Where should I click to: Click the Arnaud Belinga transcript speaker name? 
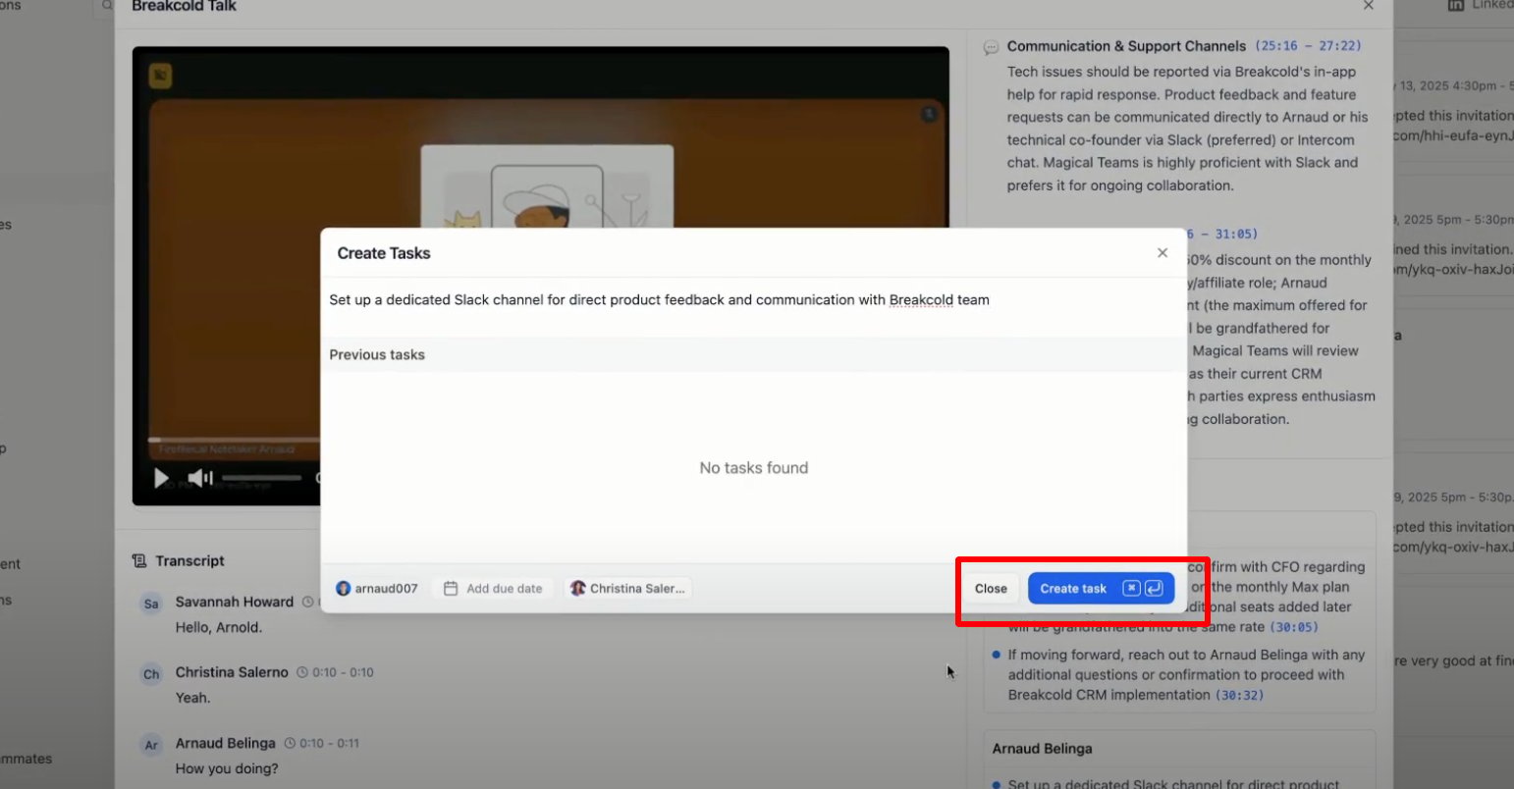(225, 743)
